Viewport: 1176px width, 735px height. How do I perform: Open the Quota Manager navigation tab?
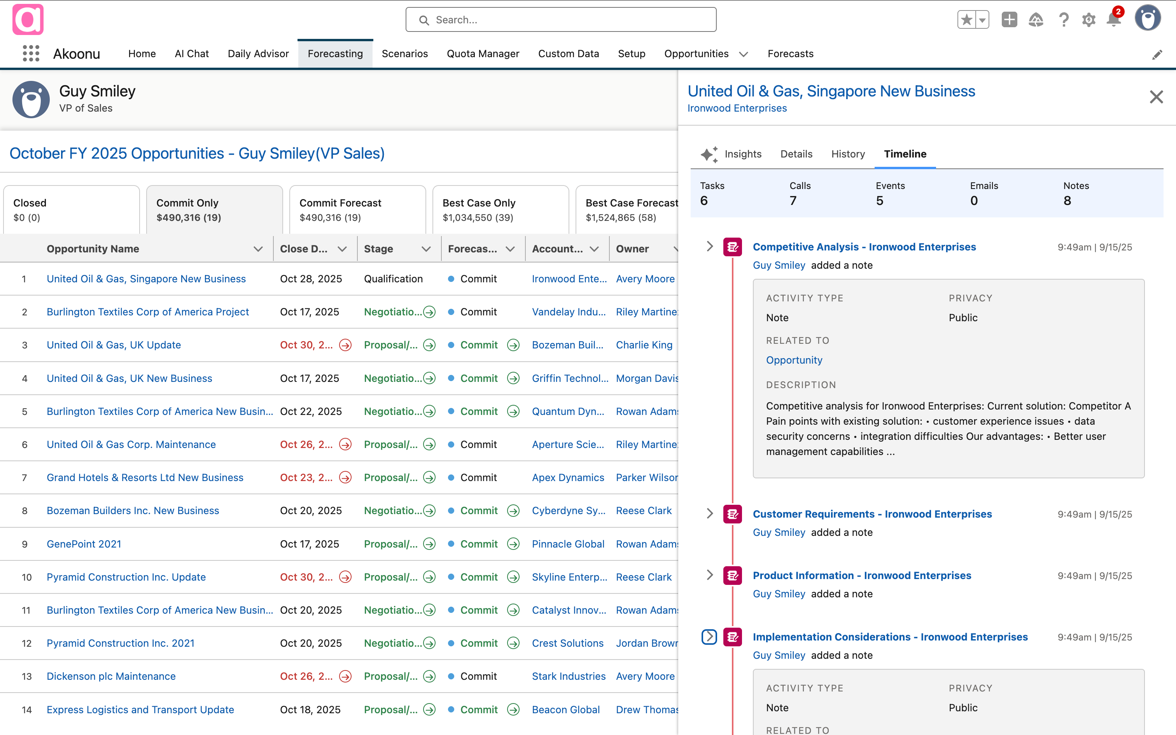coord(483,54)
